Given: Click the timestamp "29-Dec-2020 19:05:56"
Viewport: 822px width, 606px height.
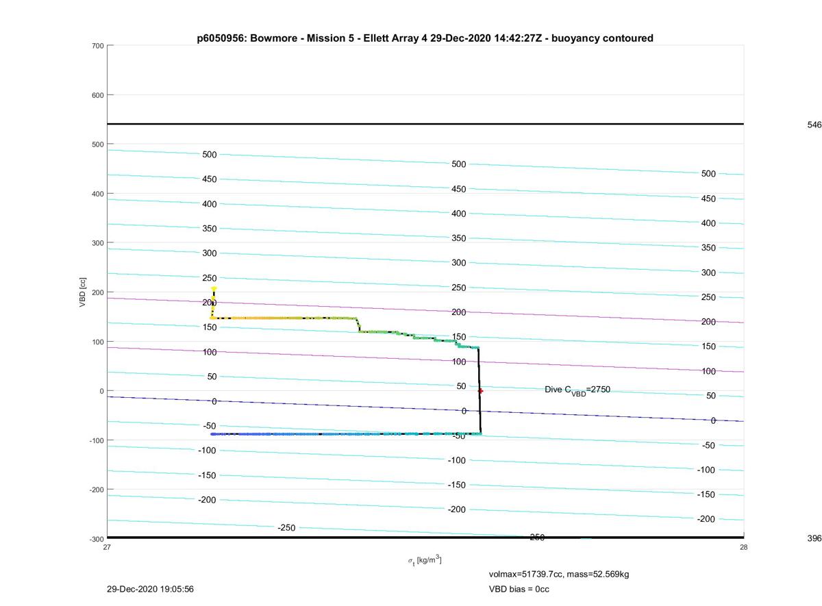Looking at the screenshot, I should tap(151, 589).
